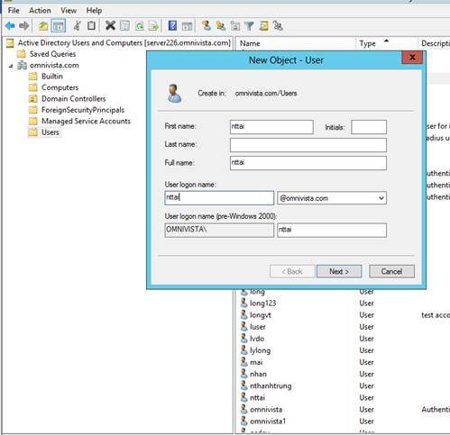The image size is (450, 435).
Task: Click the Initials input field
Action: [369, 127]
